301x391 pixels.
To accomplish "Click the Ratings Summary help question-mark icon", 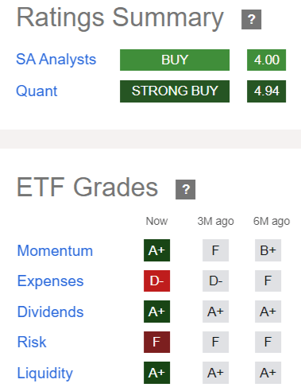I will (251, 19).
